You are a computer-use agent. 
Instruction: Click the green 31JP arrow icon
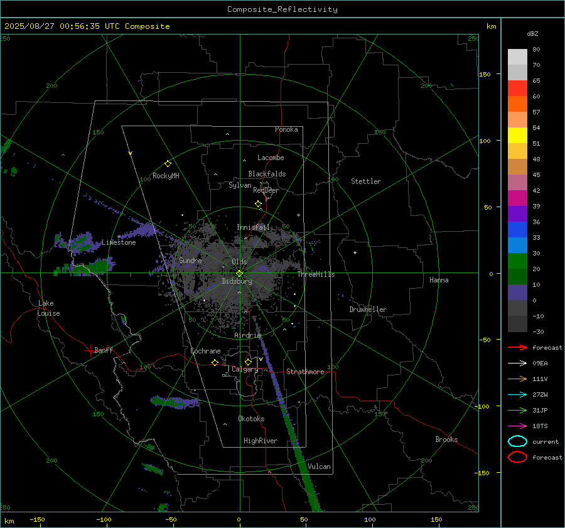click(517, 410)
